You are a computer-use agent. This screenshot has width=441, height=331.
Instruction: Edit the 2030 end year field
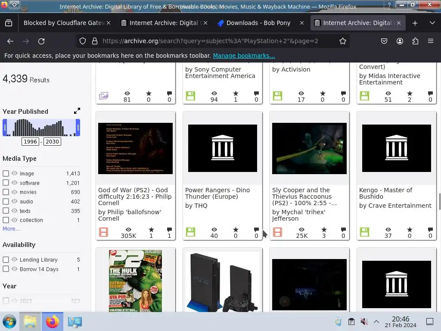(52, 141)
